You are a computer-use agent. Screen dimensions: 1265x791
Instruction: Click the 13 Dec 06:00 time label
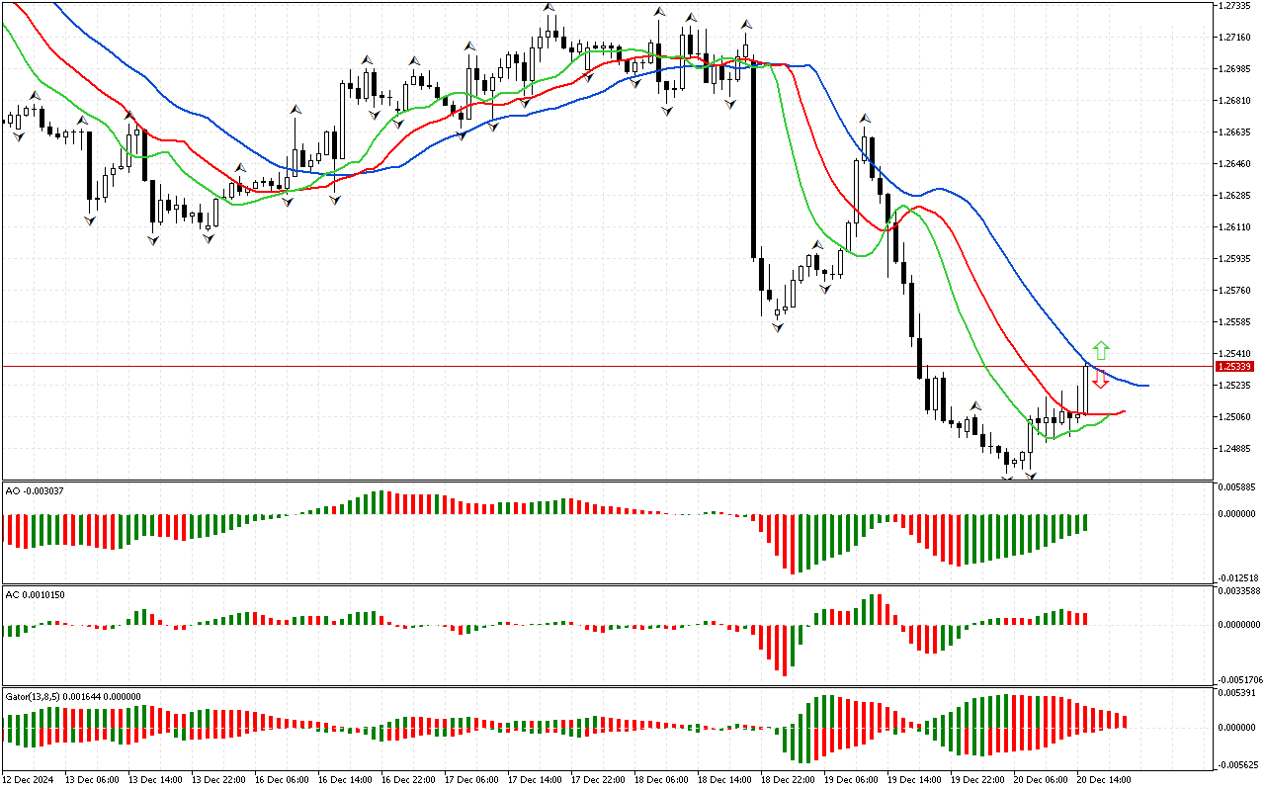click(93, 780)
